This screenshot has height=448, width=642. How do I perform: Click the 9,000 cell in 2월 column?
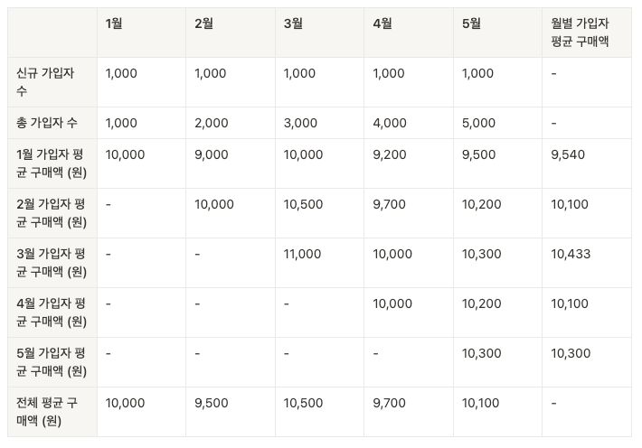pos(212,155)
